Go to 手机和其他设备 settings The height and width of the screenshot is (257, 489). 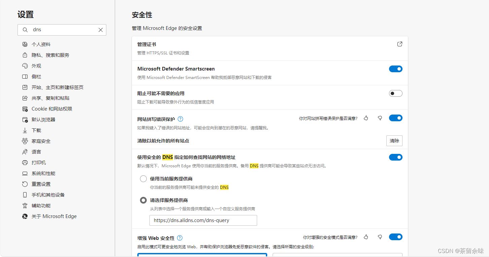click(48, 195)
